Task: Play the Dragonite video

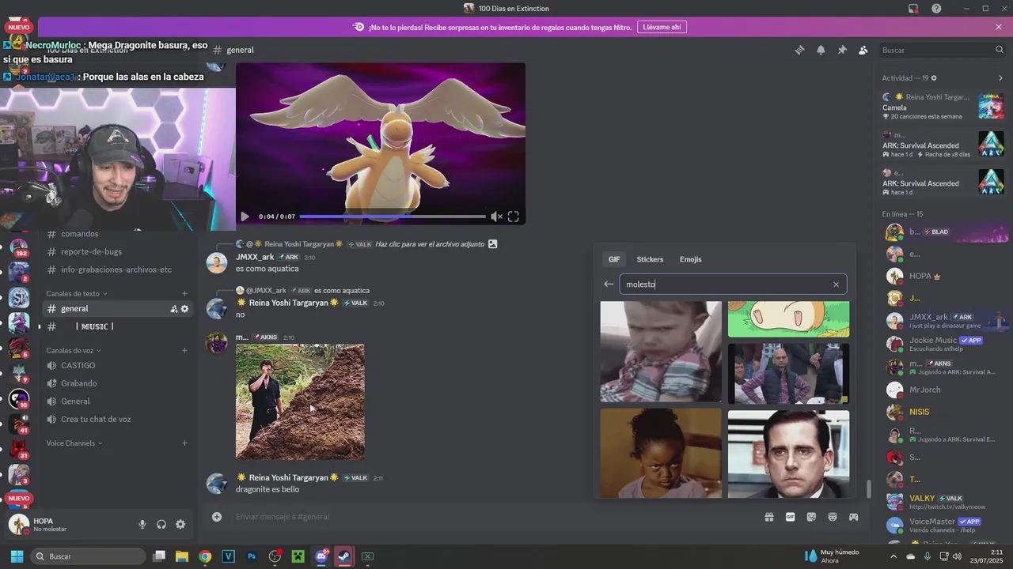Action: coord(245,217)
